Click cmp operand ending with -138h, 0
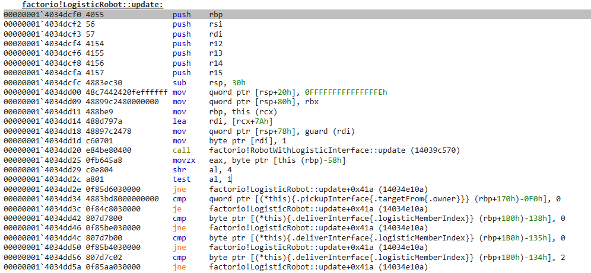Viewport: 591px width, 273px height. coord(387,218)
